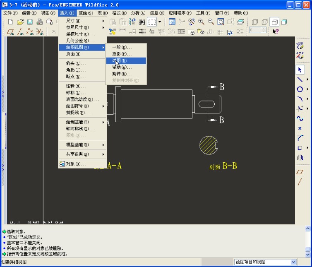This screenshot has width=312, height=267.
Task: Send by email with the envelope attachment icon
Action: 49,22
